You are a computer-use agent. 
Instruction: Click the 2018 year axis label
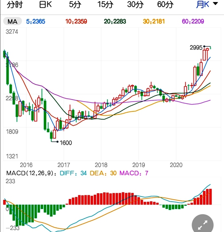click(101, 165)
